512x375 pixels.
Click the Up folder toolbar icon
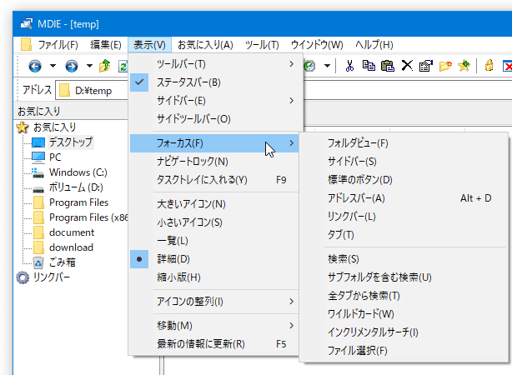[x=105, y=66]
